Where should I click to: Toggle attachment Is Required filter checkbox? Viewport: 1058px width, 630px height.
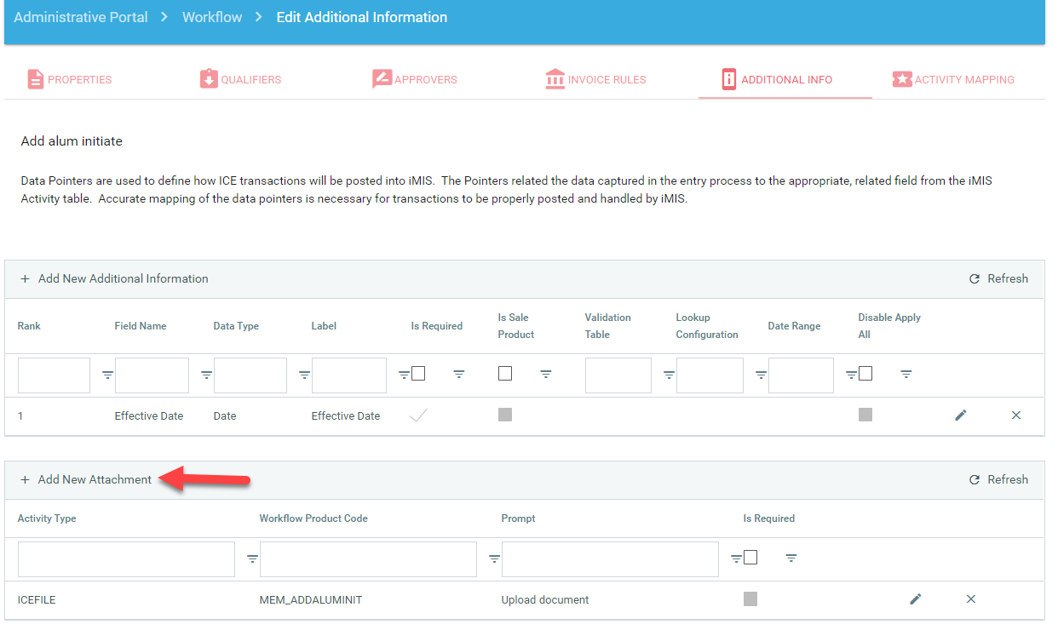pyautogui.click(x=750, y=558)
